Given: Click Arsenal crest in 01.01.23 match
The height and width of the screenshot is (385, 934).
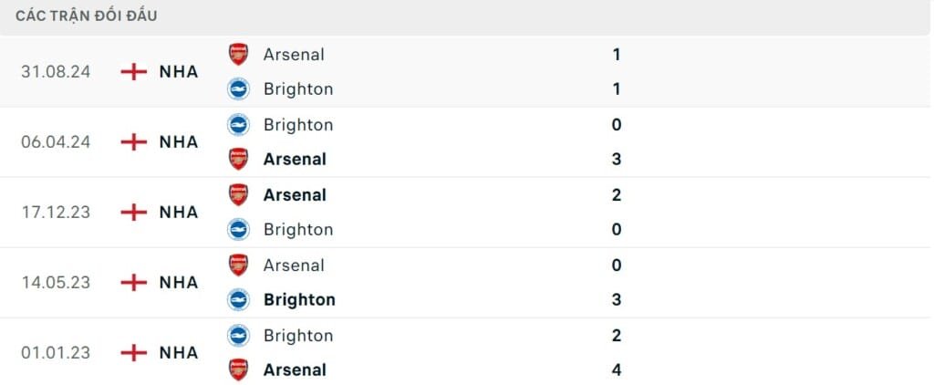Looking at the screenshot, I should (x=238, y=369).
